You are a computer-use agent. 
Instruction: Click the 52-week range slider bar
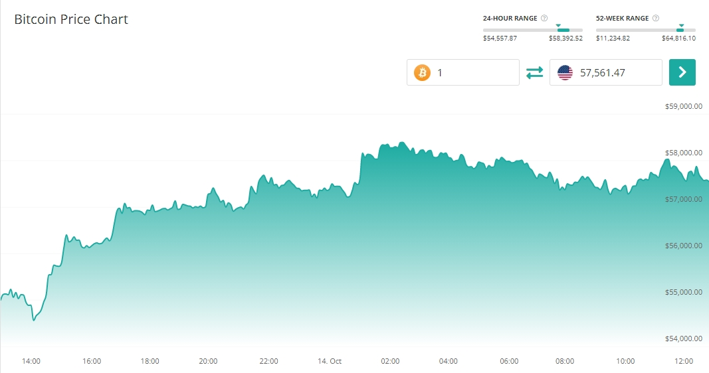(645, 30)
